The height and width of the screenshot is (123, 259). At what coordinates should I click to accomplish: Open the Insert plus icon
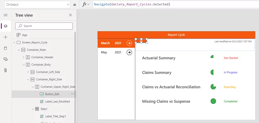click(x=5, y=37)
